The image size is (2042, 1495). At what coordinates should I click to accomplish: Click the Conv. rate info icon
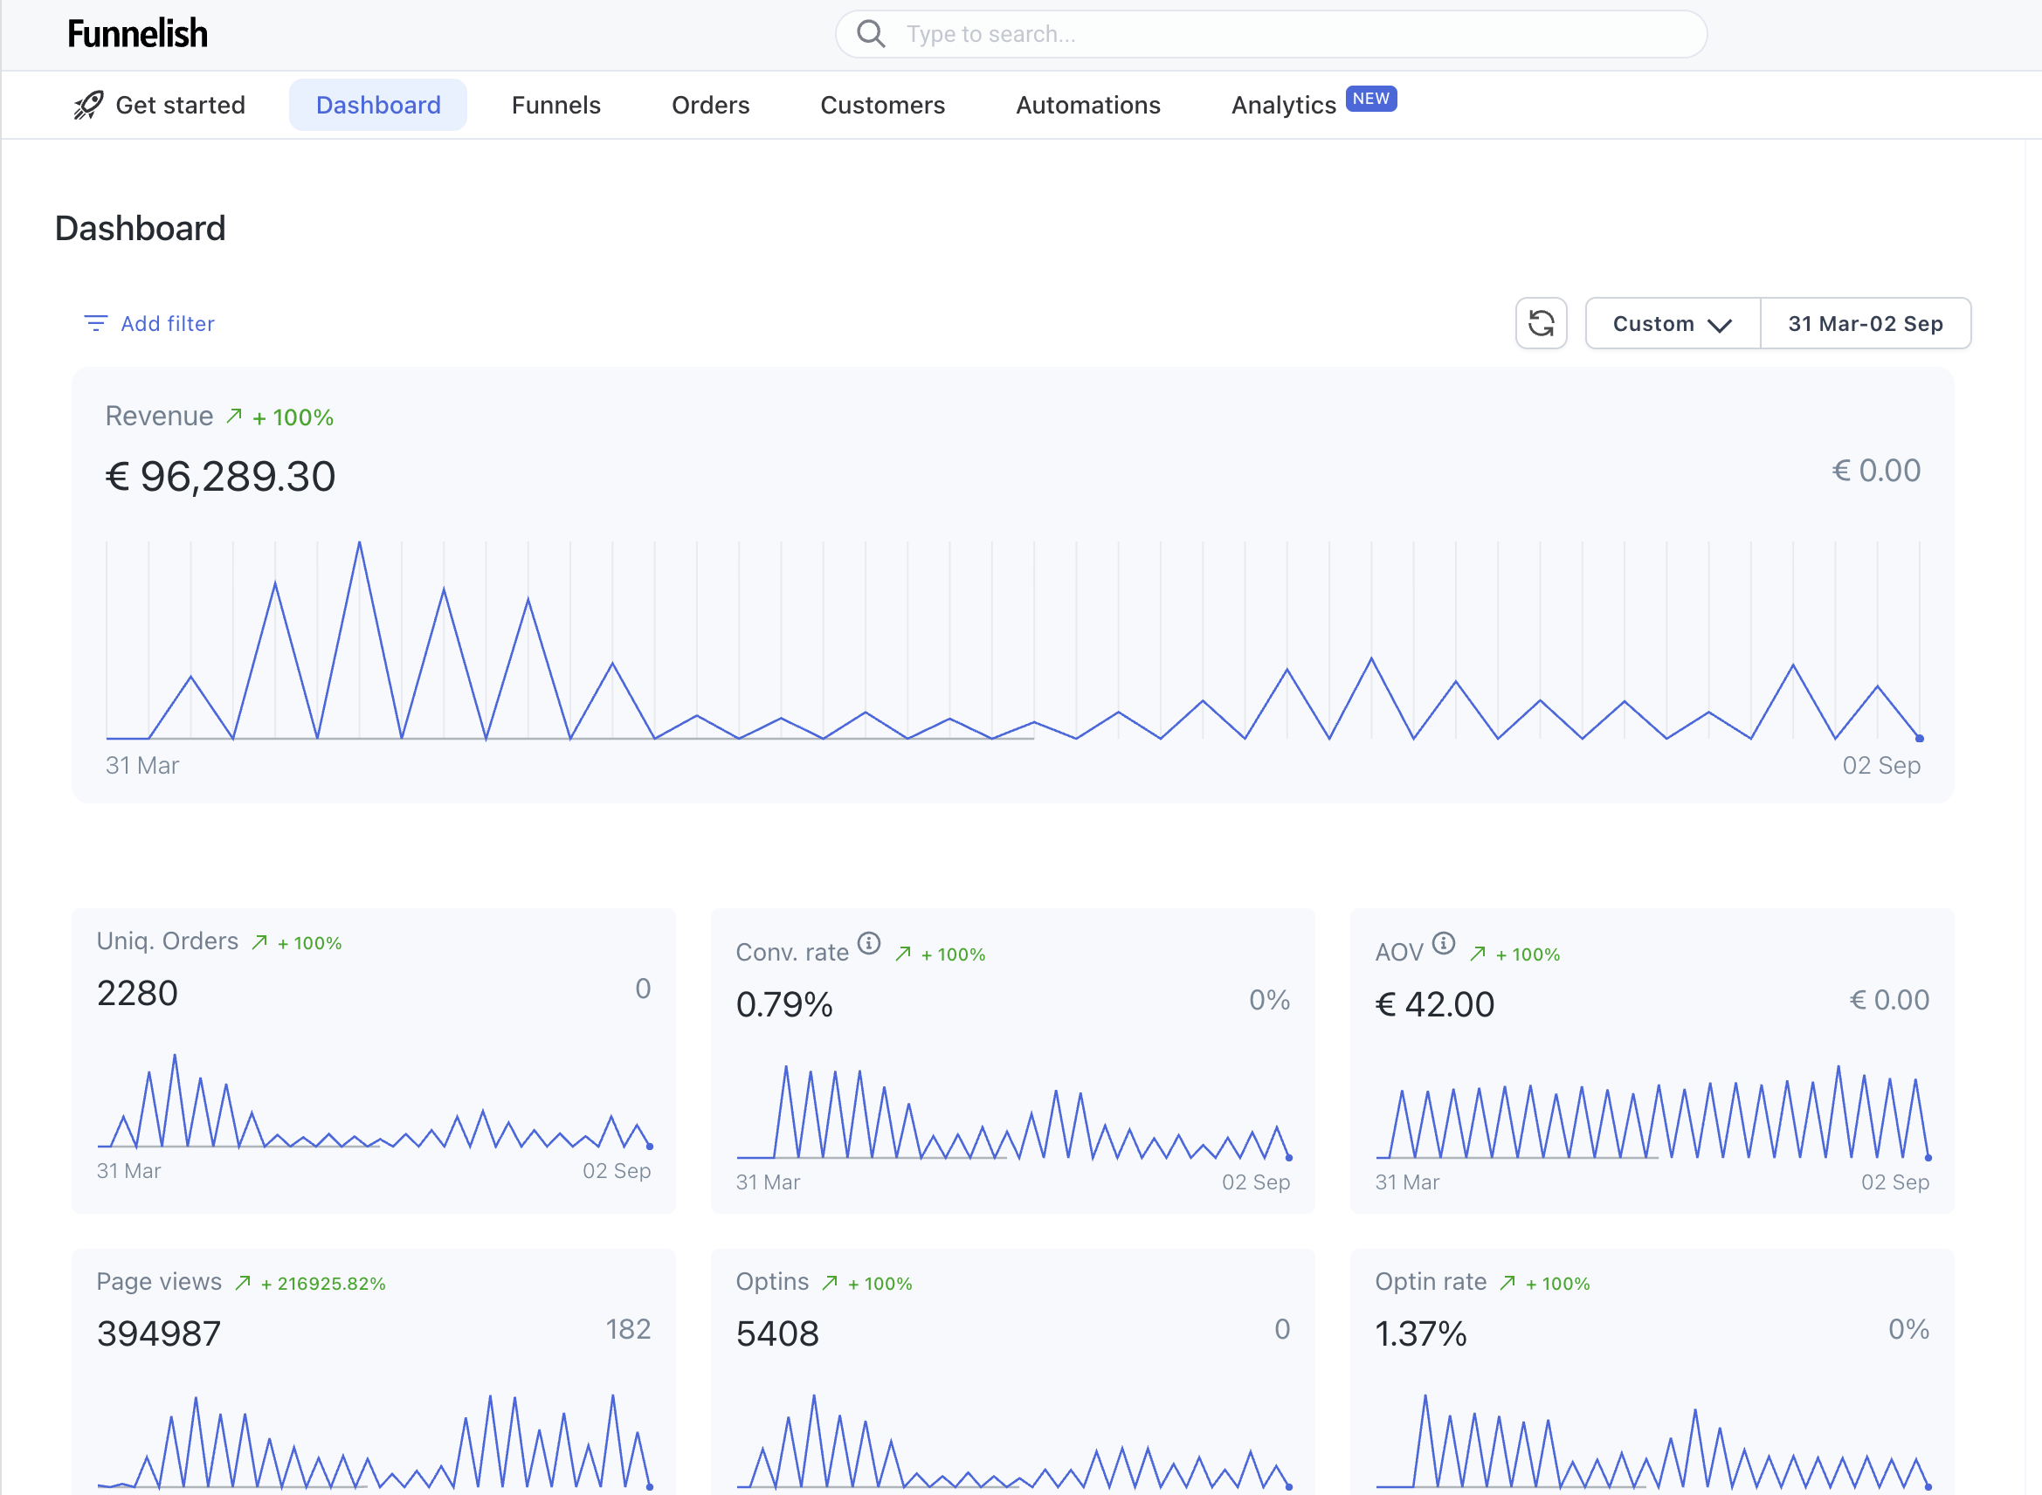click(x=869, y=944)
